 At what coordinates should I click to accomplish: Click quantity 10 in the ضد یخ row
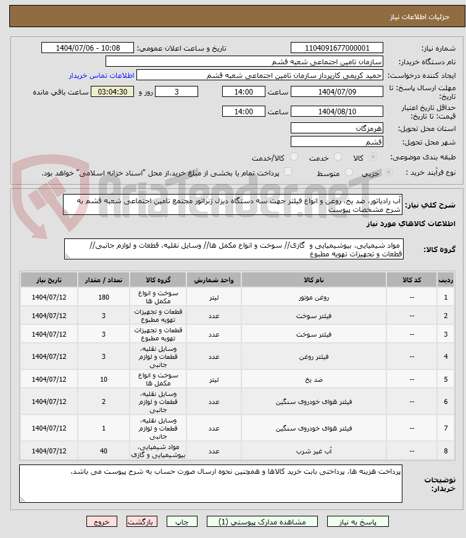[104, 379]
